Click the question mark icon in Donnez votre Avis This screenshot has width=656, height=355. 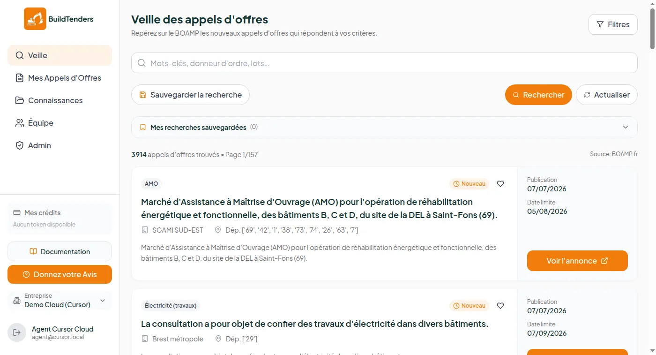(26, 274)
